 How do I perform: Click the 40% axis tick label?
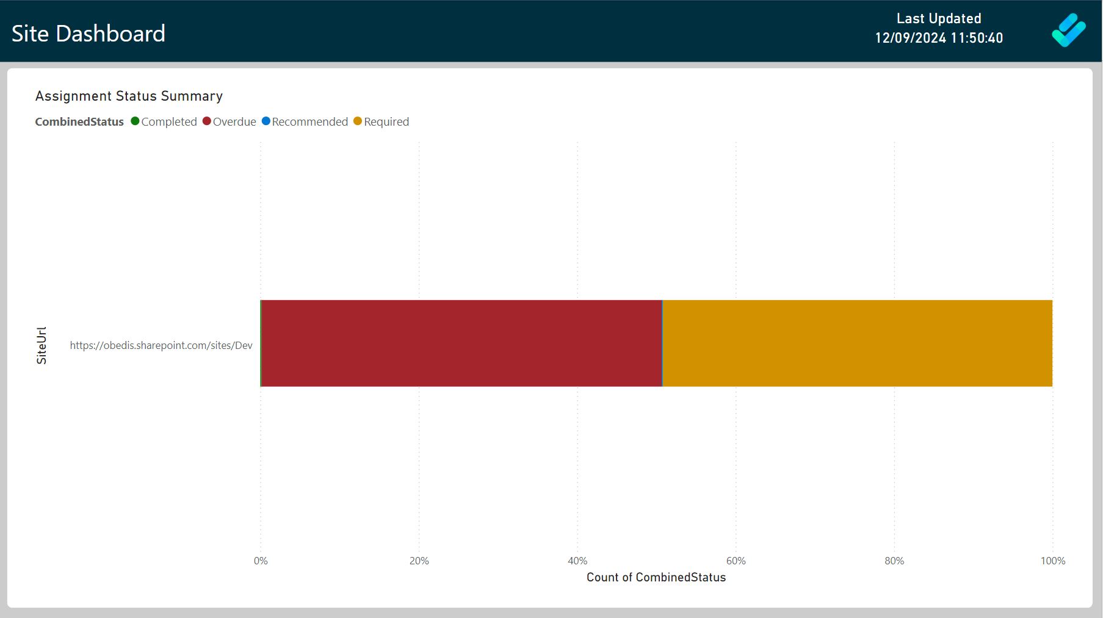click(x=577, y=561)
